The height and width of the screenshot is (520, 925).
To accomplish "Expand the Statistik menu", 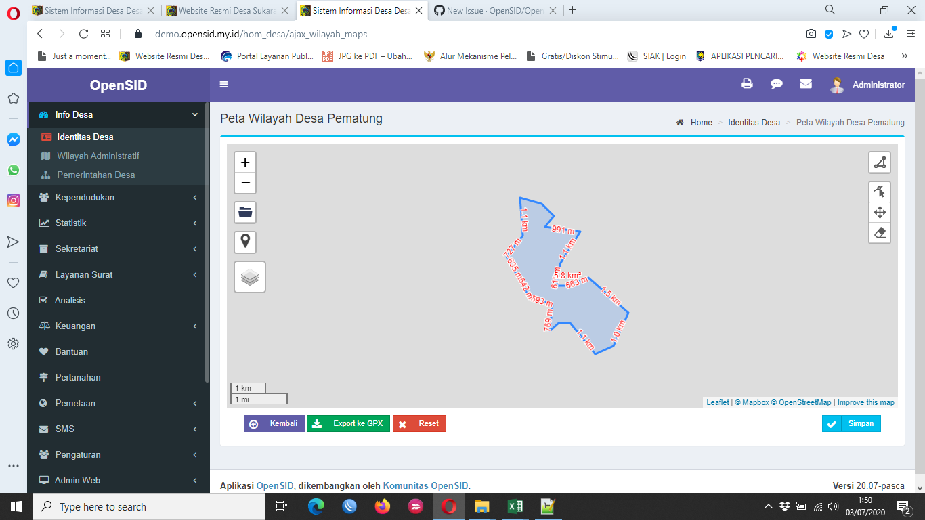I will coord(119,223).
